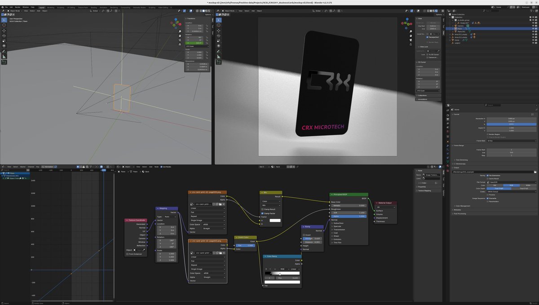Open the Output properties tab icon
The height and width of the screenshot is (305, 539).
pyautogui.click(x=447, y=119)
